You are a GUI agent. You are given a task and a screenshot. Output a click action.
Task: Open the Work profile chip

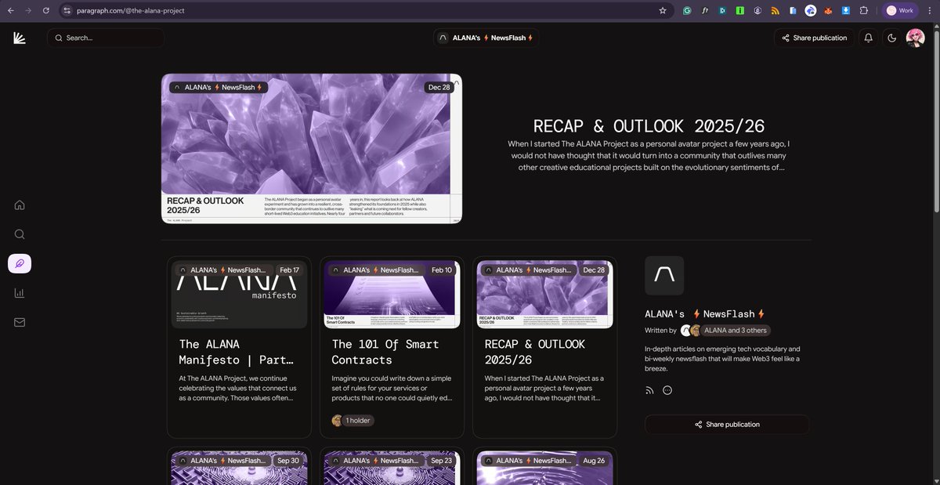pyautogui.click(x=900, y=10)
